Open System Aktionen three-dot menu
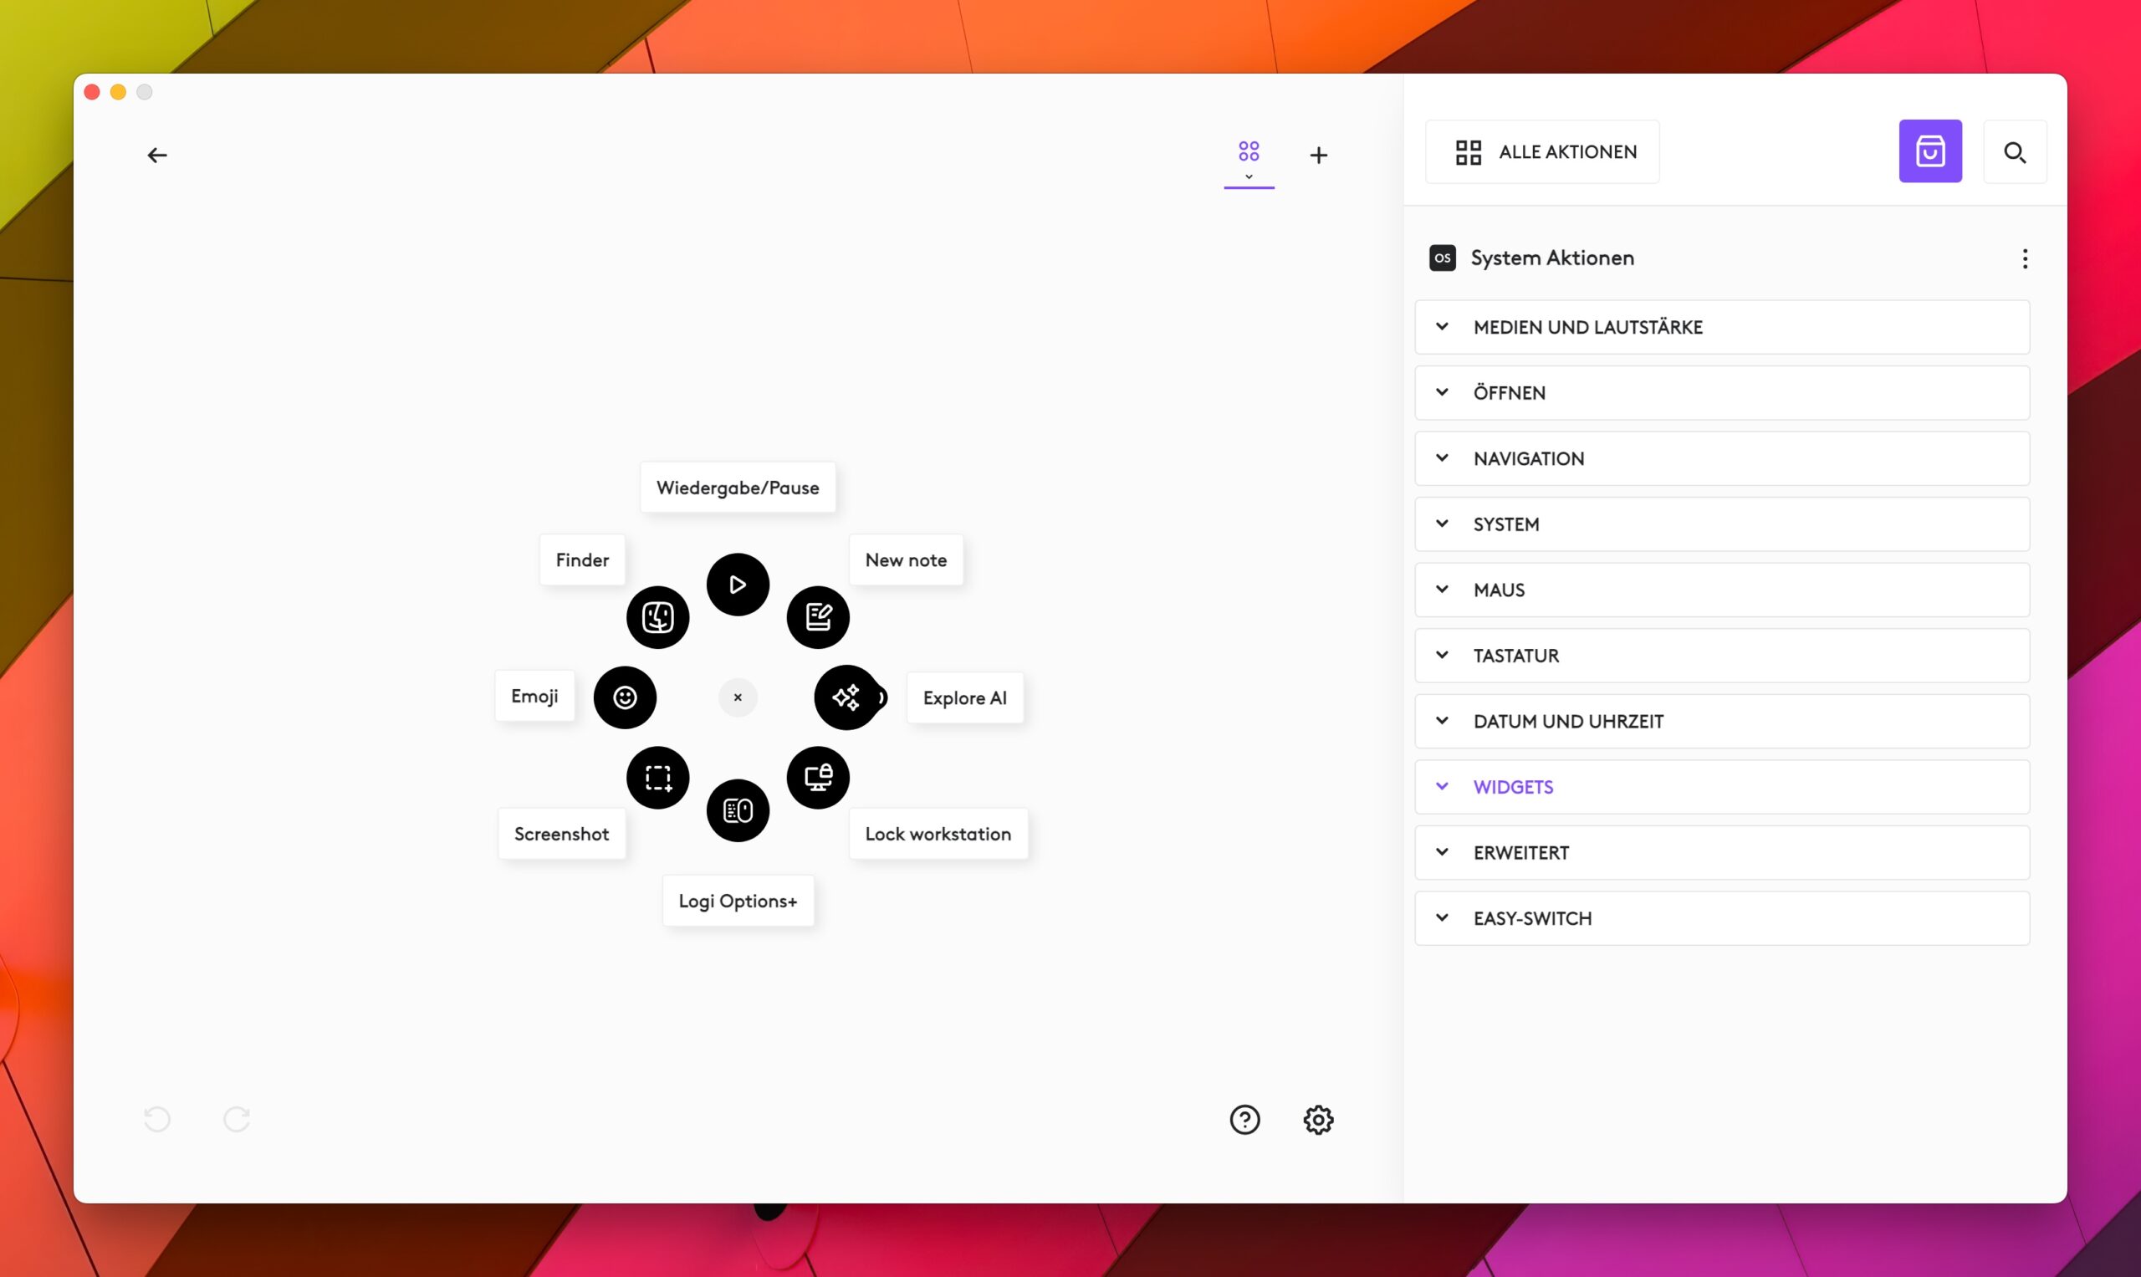2141x1277 pixels. [x=2024, y=258]
